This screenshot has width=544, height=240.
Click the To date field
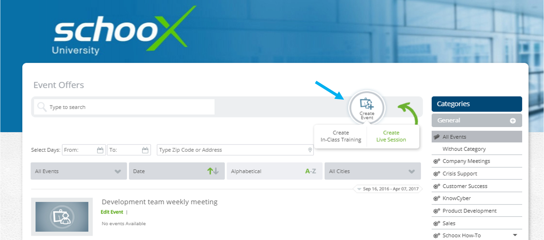(129, 150)
